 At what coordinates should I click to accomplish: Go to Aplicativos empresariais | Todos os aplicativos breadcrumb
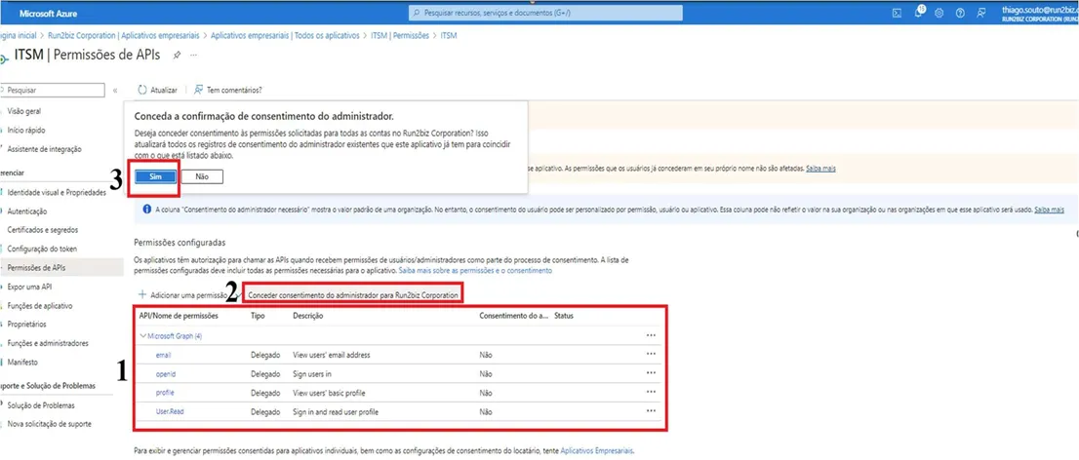coord(285,35)
